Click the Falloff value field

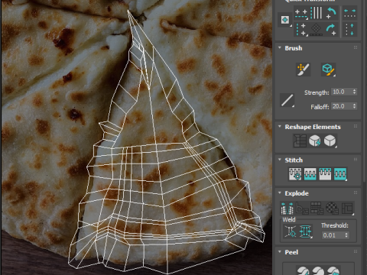tap(342, 106)
